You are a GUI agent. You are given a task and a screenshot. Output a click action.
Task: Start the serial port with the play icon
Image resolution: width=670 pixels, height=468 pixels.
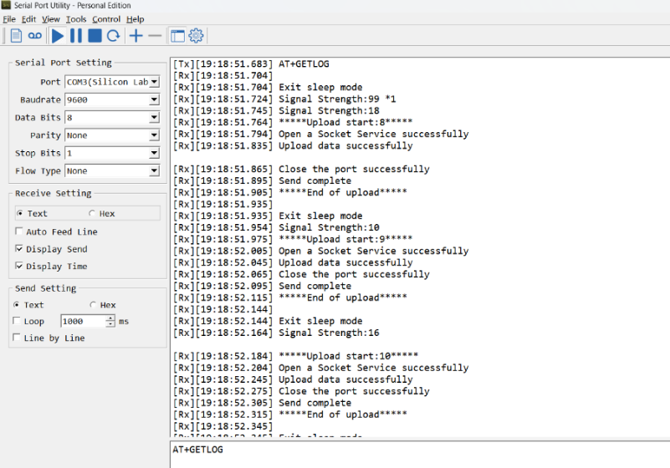pos(58,36)
